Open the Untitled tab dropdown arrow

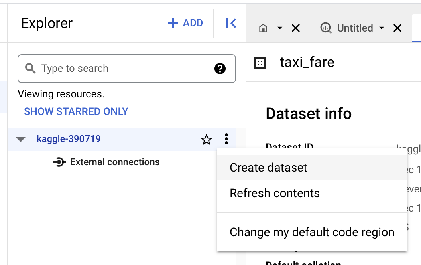(382, 28)
